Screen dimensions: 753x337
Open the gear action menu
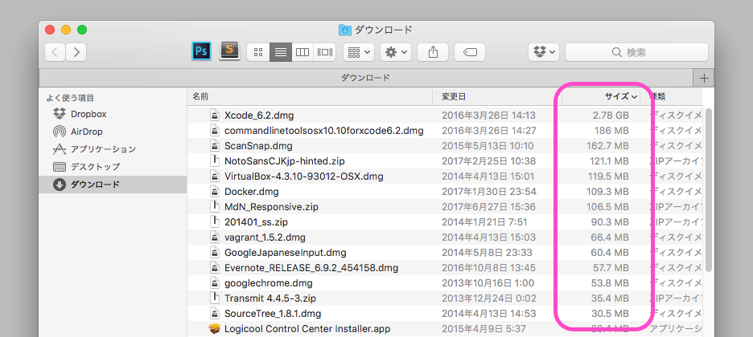point(396,52)
